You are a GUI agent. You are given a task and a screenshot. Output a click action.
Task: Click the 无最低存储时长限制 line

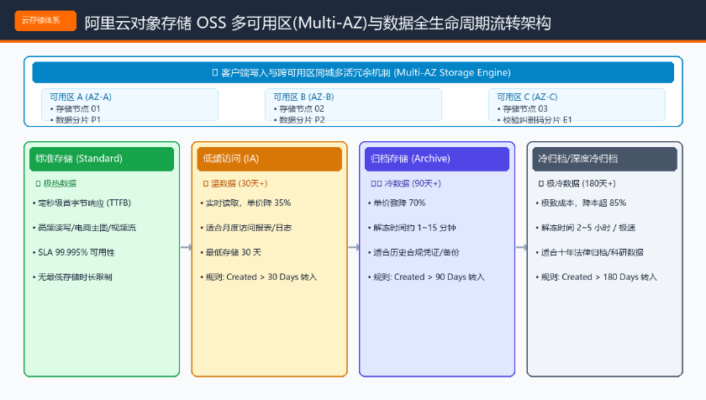coord(72,277)
